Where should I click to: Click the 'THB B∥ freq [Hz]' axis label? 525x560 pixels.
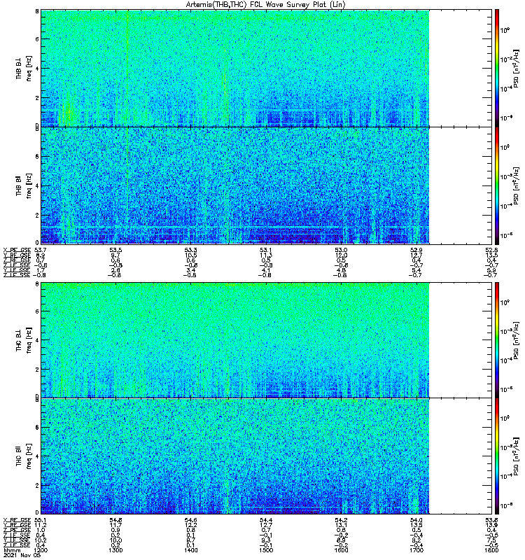click(x=24, y=185)
